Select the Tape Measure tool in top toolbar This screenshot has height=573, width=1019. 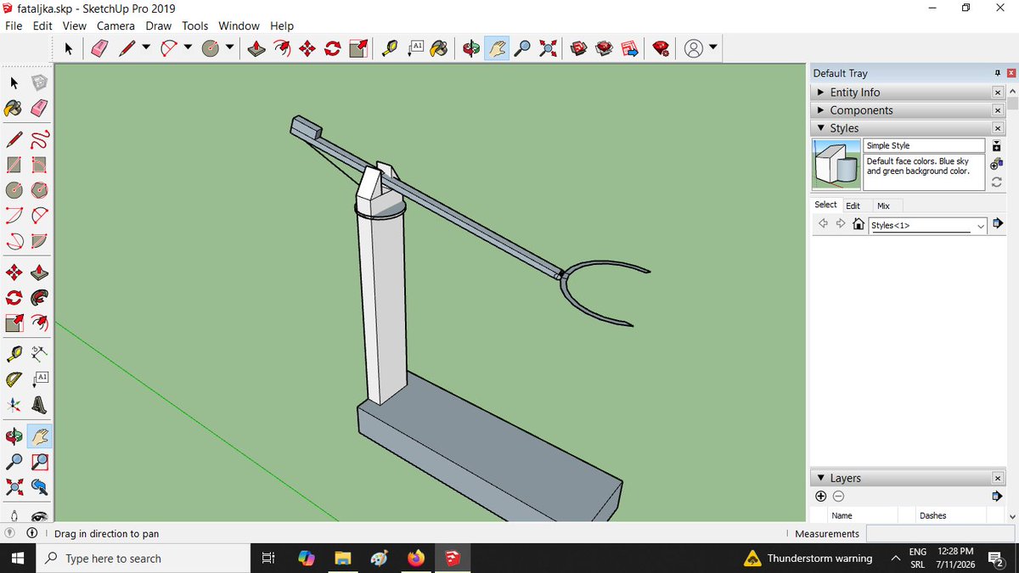[x=390, y=48]
